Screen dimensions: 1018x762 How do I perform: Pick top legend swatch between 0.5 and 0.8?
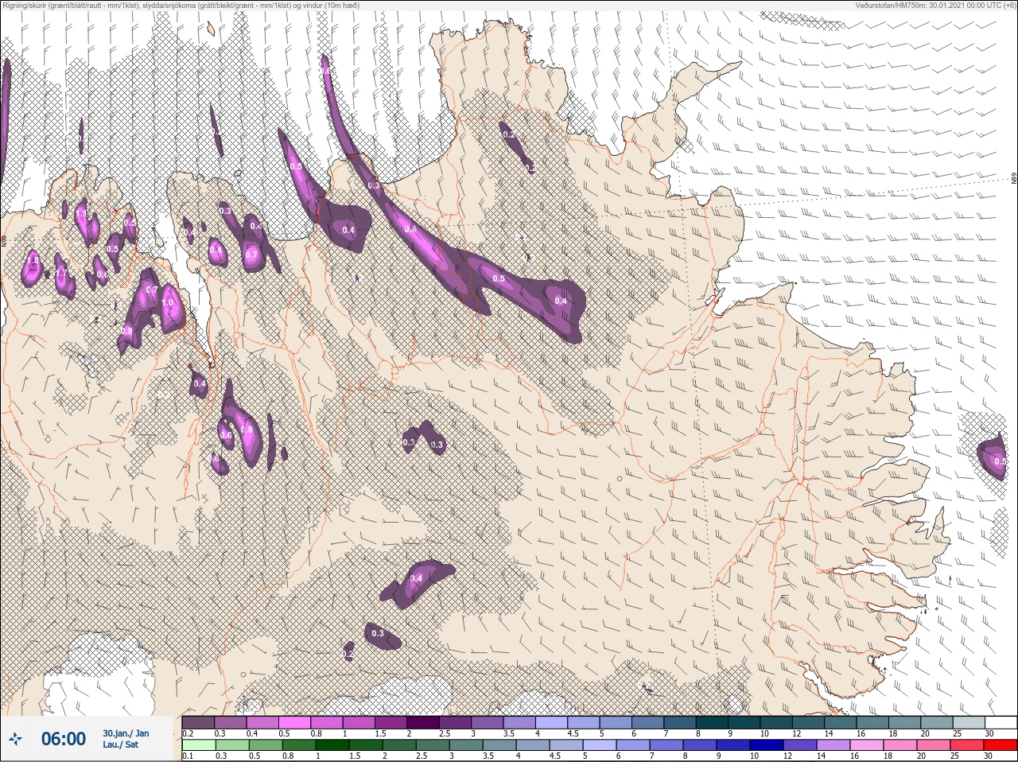[x=295, y=722]
